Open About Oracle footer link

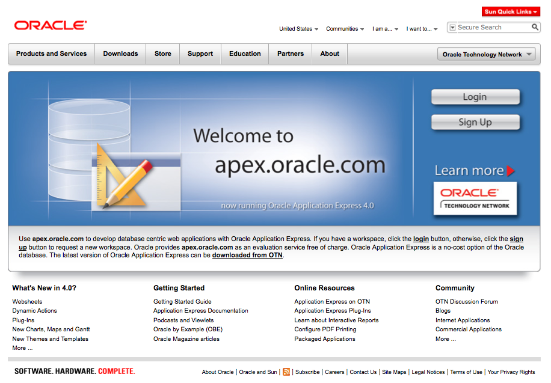[218, 372]
